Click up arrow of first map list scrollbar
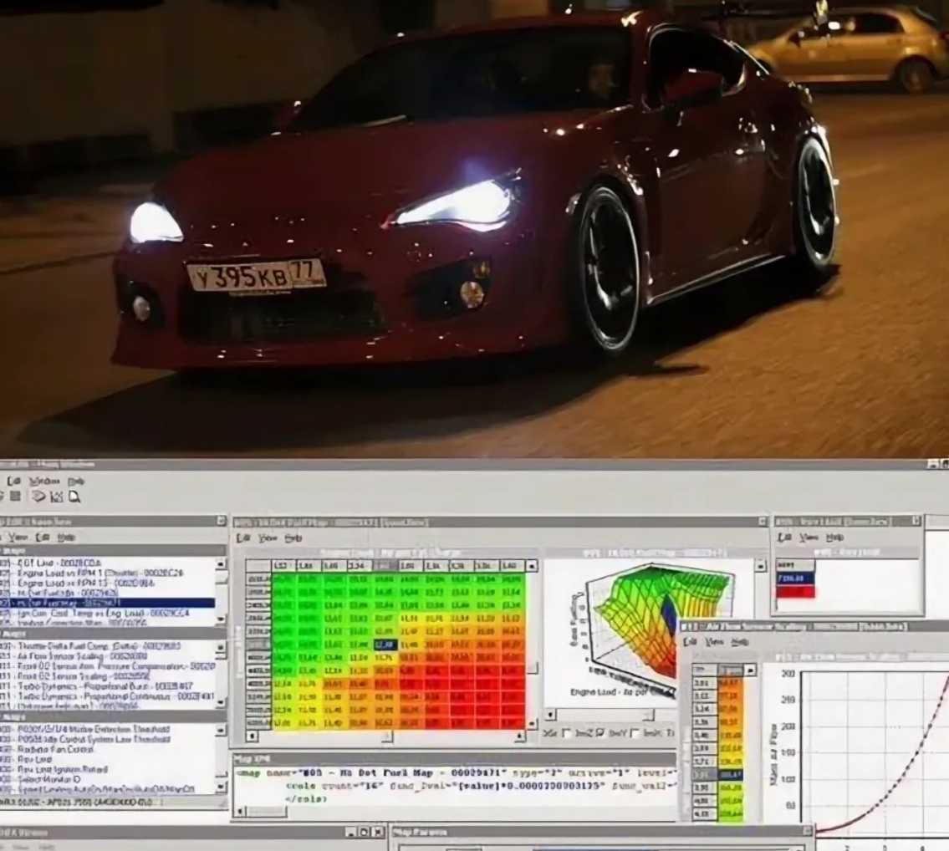Screen dimensions: 949x851 click(x=221, y=563)
